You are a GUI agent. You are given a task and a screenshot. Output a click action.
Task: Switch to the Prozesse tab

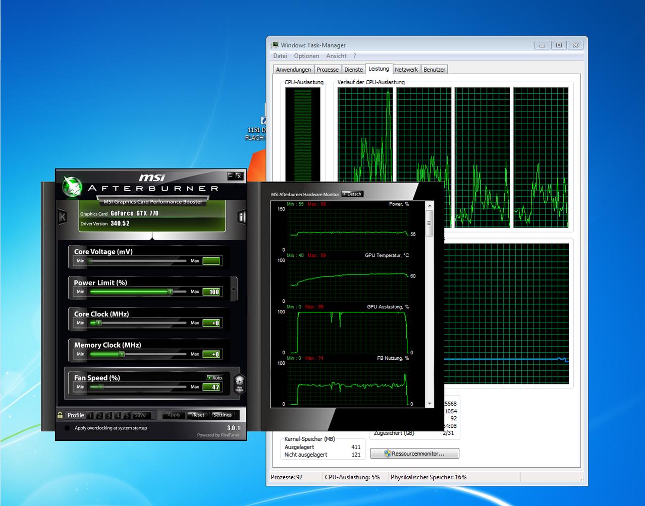(x=328, y=70)
